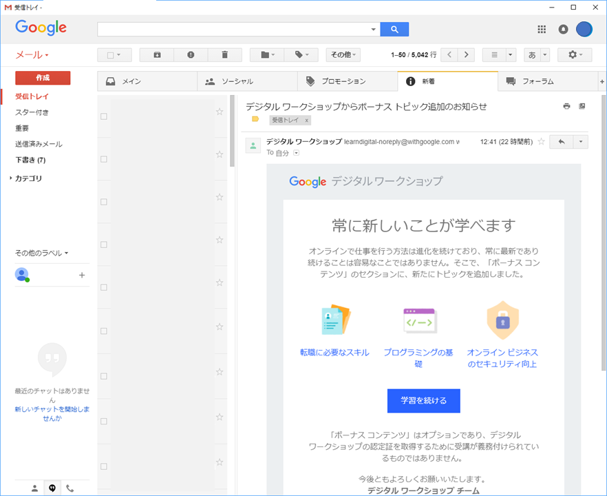Screen dimensions: 607x496
Task: Click the Google logo
Action: (x=41, y=28)
